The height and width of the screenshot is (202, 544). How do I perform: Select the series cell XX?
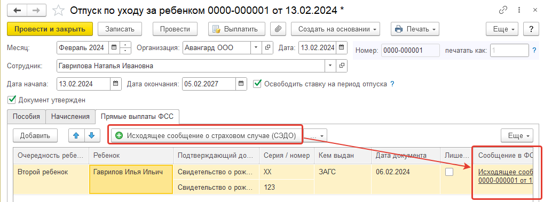pyautogui.click(x=286, y=172)
